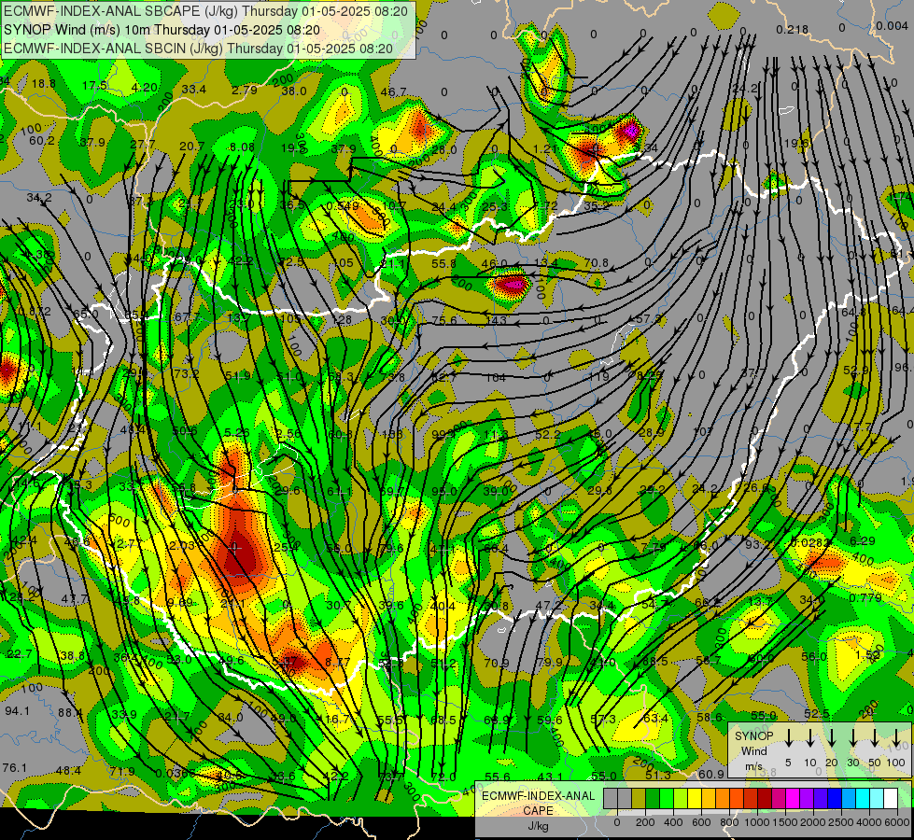Screen dimensions: 914x840
Task: Click the map value "18.8"
Action: 44,83
